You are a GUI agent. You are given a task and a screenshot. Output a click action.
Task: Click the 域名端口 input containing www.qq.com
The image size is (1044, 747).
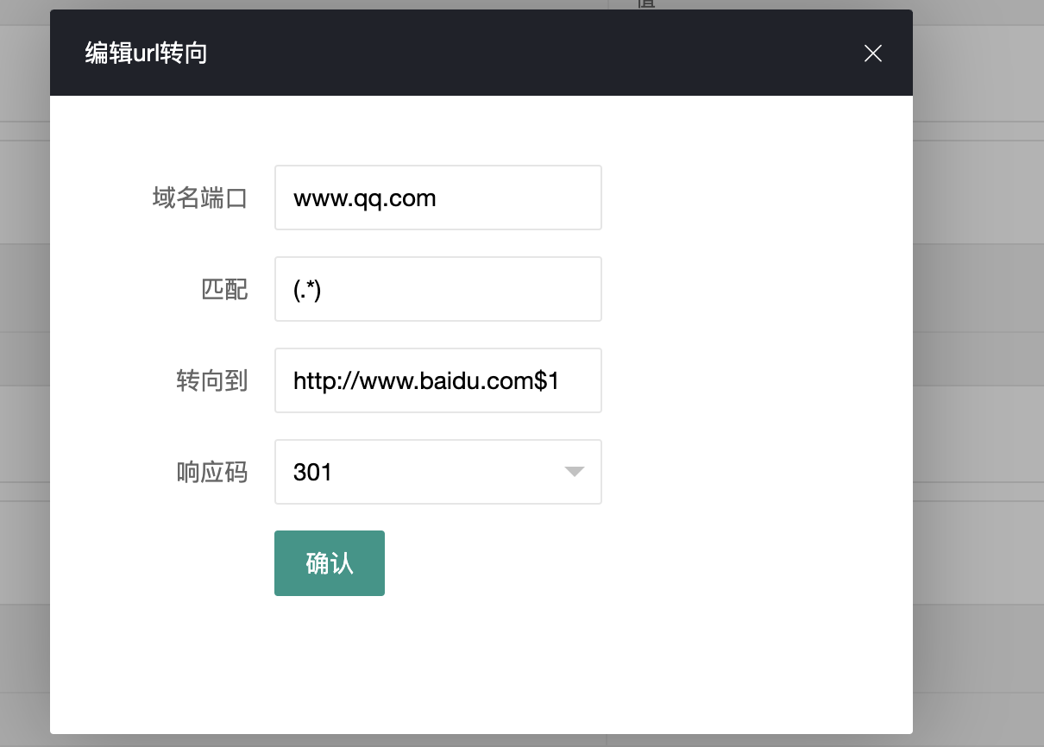tap(437, 198)
